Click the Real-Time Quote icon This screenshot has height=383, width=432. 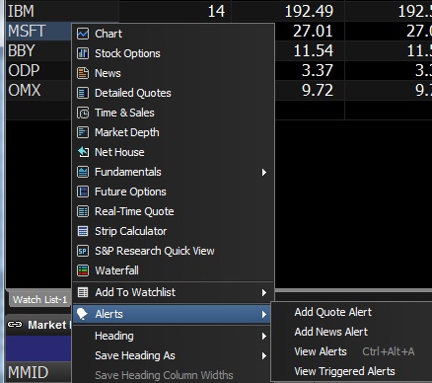point(83,211)
